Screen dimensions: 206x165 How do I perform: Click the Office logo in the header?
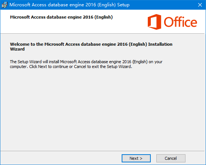[x=172, y=22]
